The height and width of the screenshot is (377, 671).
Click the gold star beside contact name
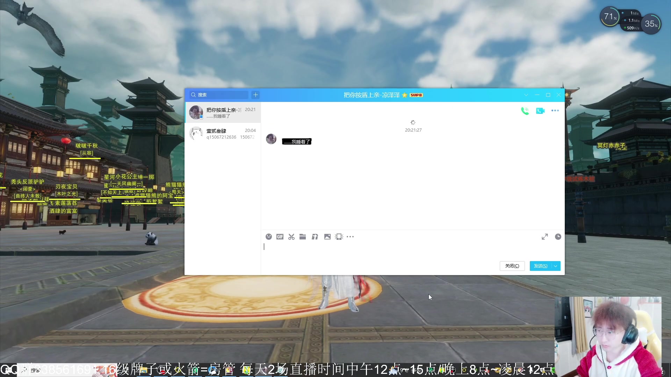tap(405, 95)
